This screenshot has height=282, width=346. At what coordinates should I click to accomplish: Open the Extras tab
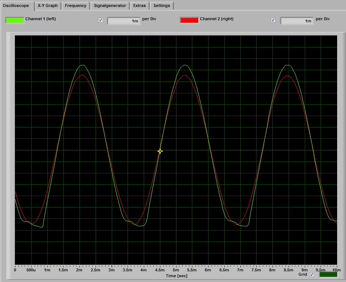139,6
